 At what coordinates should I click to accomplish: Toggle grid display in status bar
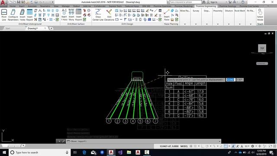pos(191,146)
